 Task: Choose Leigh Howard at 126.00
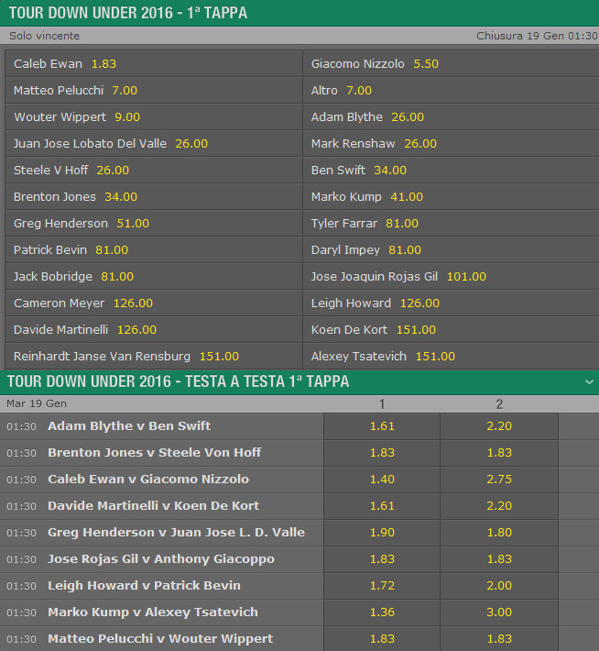[x=451, y=303]
